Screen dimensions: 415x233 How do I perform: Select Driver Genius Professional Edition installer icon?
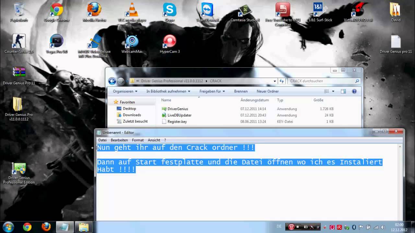(x=19, y=173)
